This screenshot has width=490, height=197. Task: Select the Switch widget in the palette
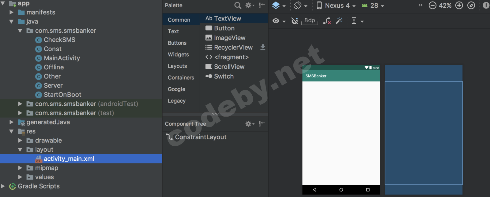pos(234,76)
